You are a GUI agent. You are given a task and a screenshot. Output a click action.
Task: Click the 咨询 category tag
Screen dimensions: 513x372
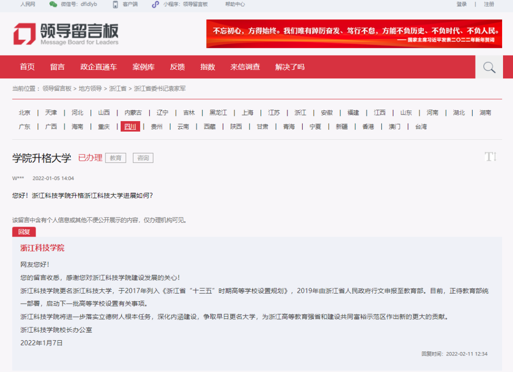[143, 158]
